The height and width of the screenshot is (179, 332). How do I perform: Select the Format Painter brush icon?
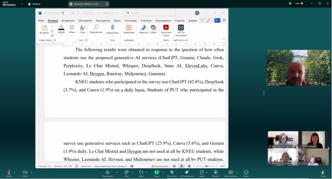click(x=52, y=35)
